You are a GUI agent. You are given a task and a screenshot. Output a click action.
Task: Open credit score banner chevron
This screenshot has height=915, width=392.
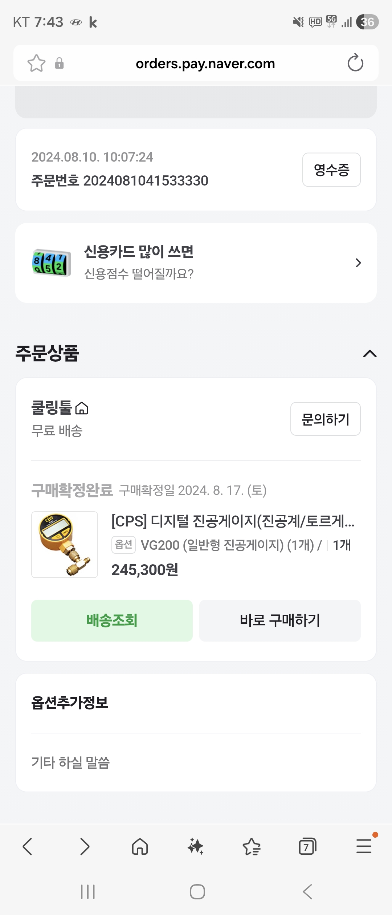(x=358, y=263)
